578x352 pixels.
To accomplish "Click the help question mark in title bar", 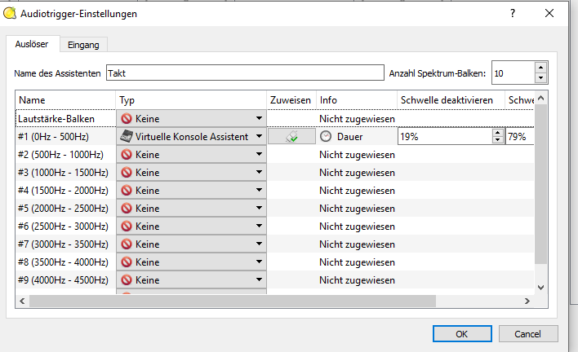I will [513, 14].
